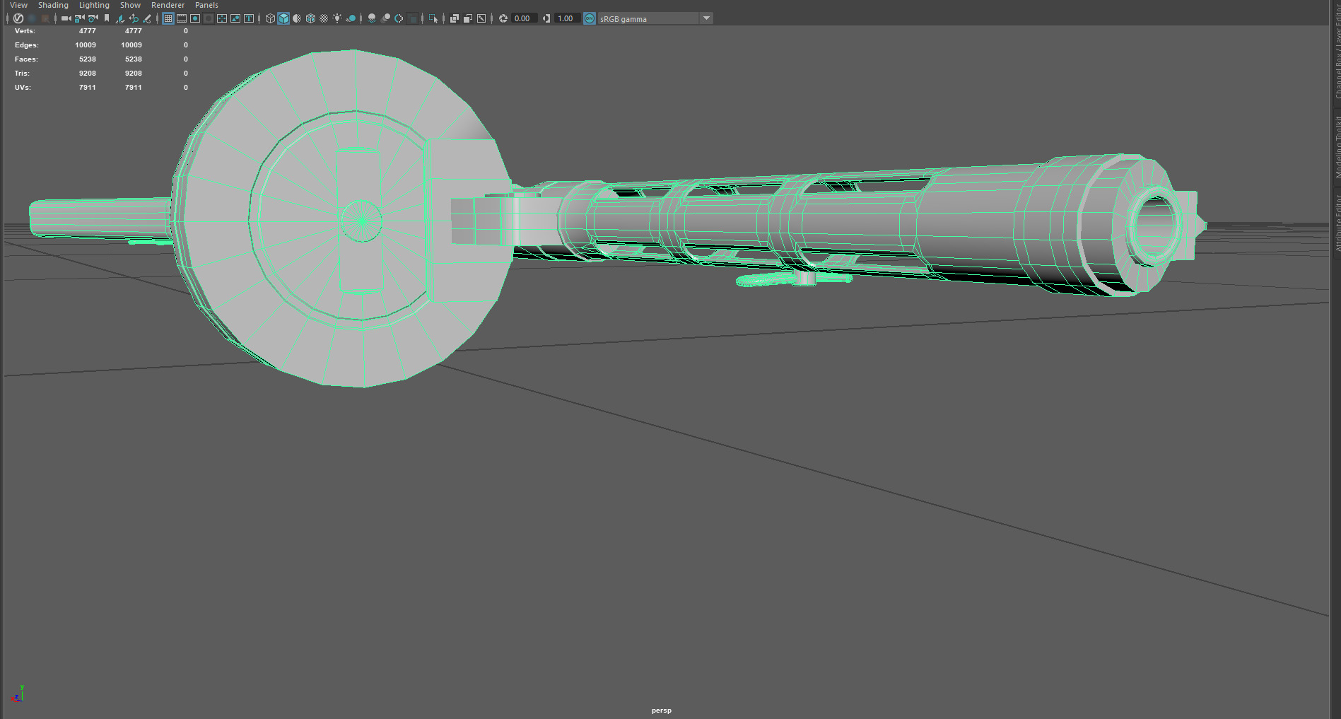Click the Exposure value field showing 0.00
The width and height of the screenshot is (1341, 719).
click(x=523, y=18)
